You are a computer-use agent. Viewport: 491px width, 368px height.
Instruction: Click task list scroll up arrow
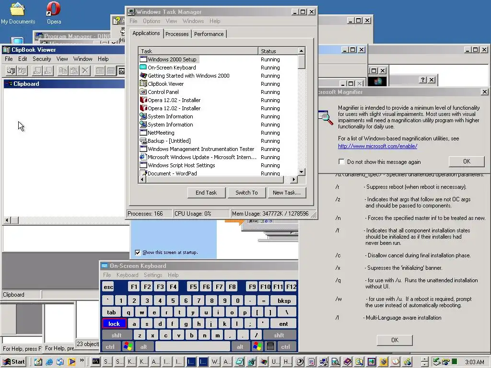(x=301, y=51)
